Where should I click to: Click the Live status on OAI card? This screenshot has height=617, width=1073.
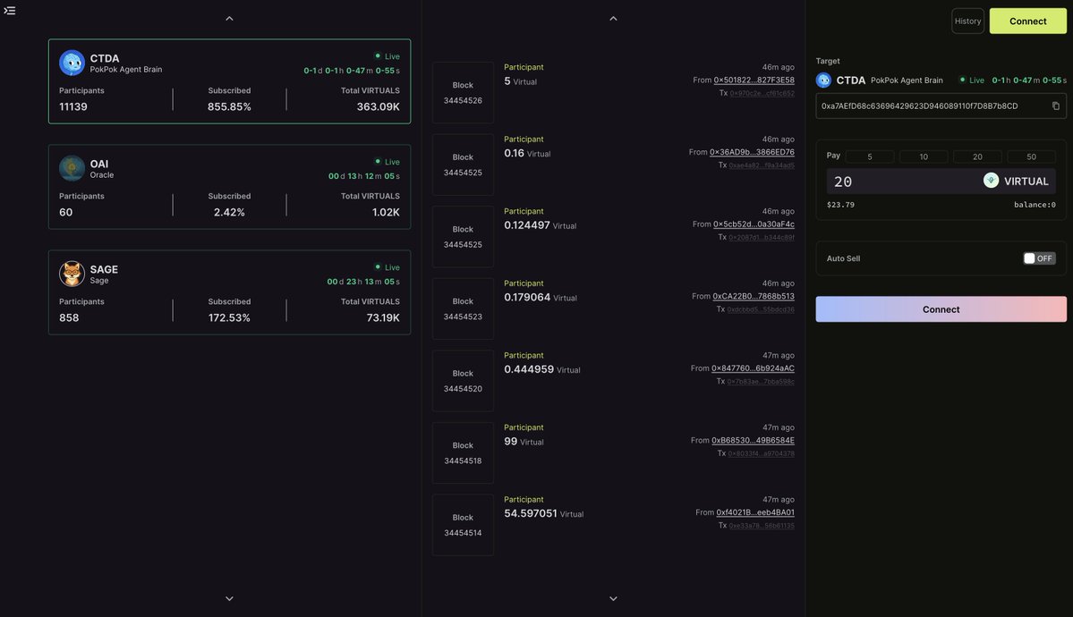pos(387,162)
